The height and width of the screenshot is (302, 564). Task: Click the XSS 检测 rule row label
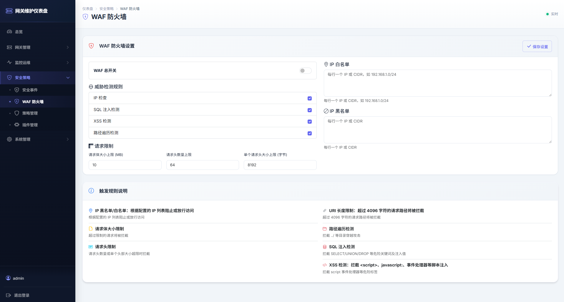[x=102, y=121]
